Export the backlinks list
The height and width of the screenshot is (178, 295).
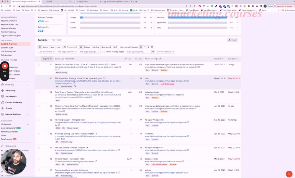pyautogui.click(x=233, y=40)
